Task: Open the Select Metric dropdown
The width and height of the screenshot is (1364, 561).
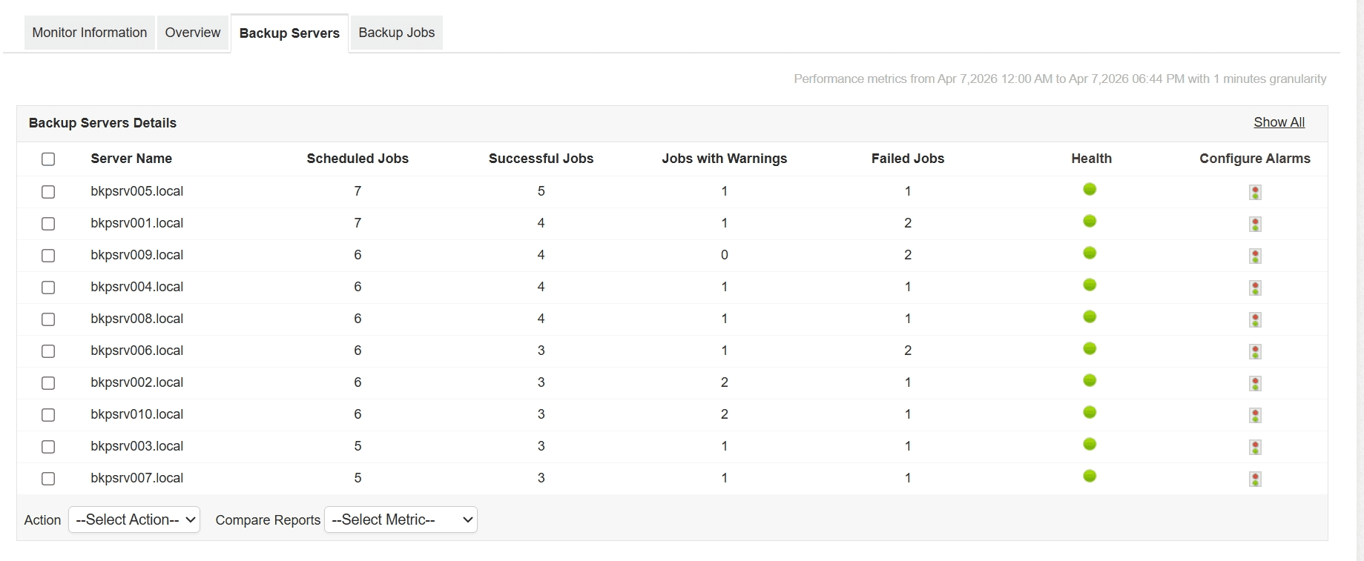Action: pos(401,519)
